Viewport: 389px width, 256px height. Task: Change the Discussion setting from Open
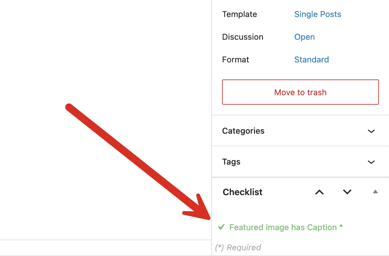coord(304,37)
